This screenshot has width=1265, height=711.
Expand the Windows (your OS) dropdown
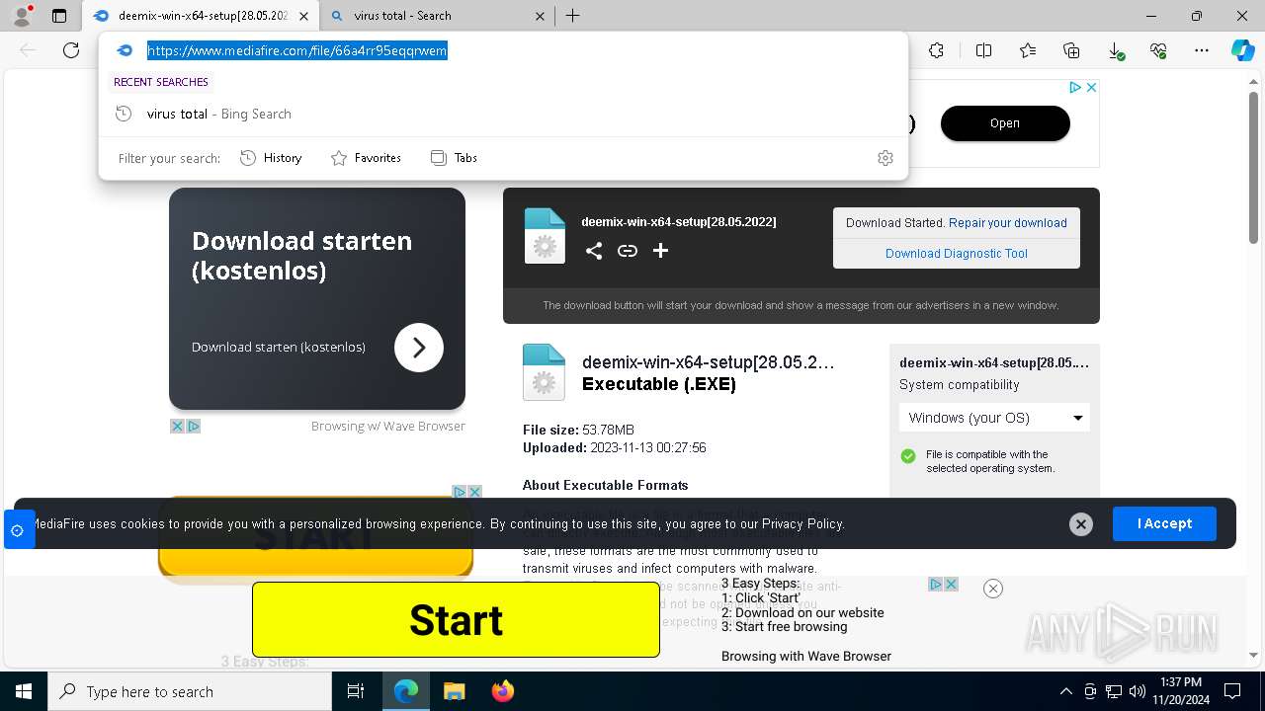pyautogui.click(x=994, y=418)
